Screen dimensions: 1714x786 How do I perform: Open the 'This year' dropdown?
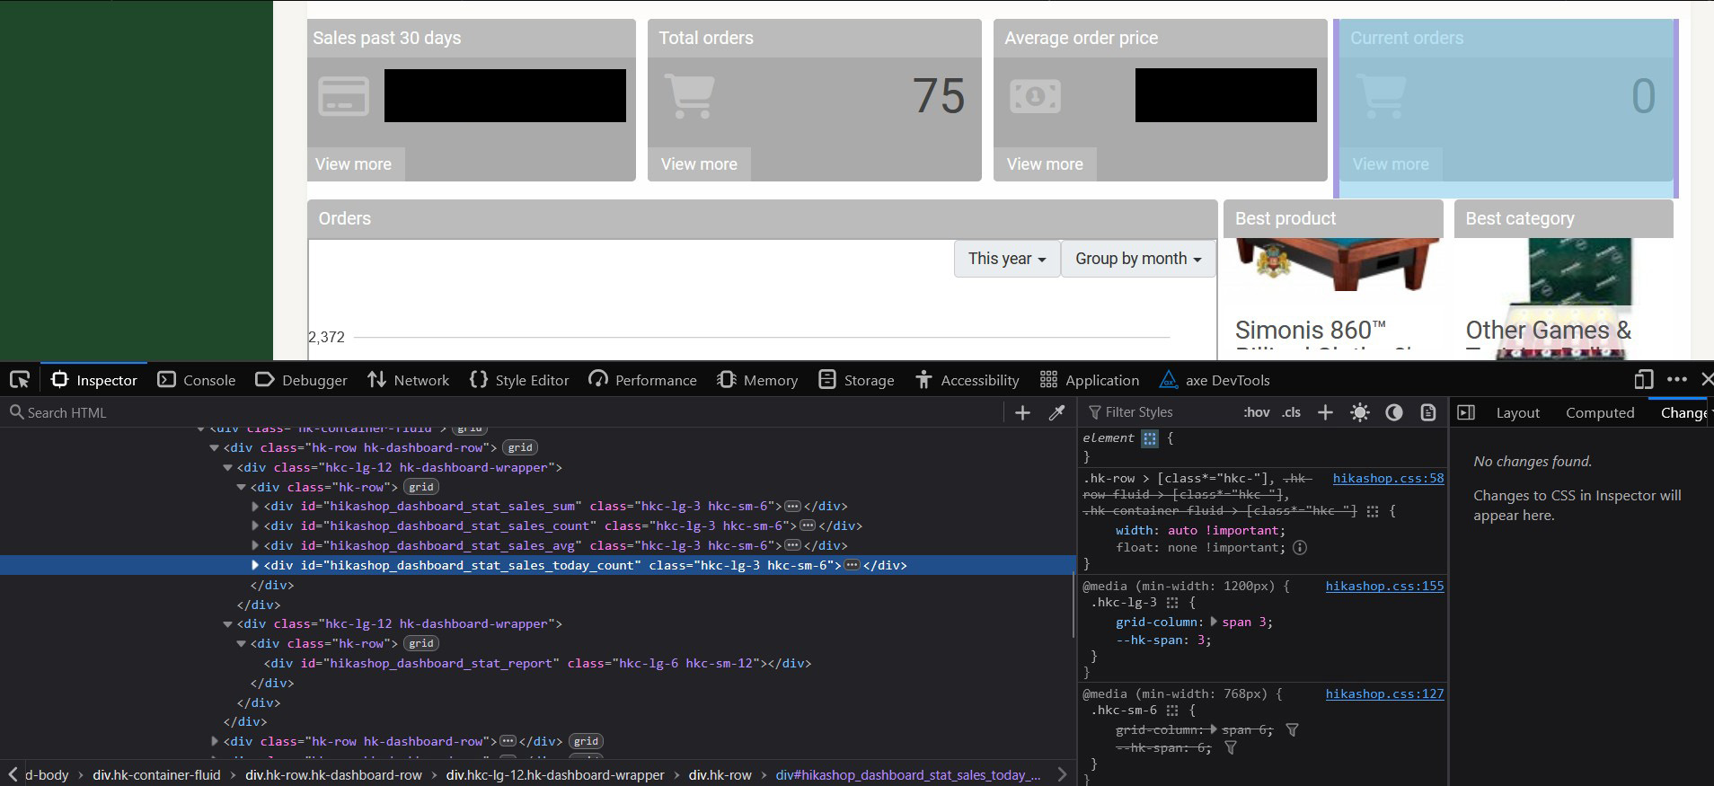coord(1006,259)
